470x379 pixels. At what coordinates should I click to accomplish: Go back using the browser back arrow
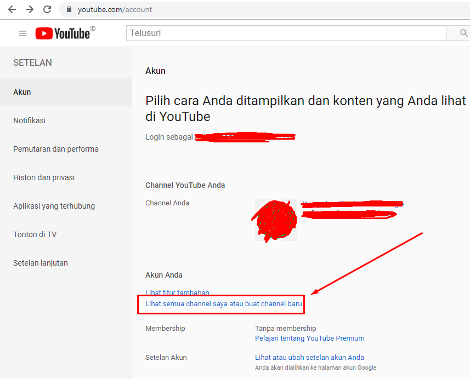point(12,9)
